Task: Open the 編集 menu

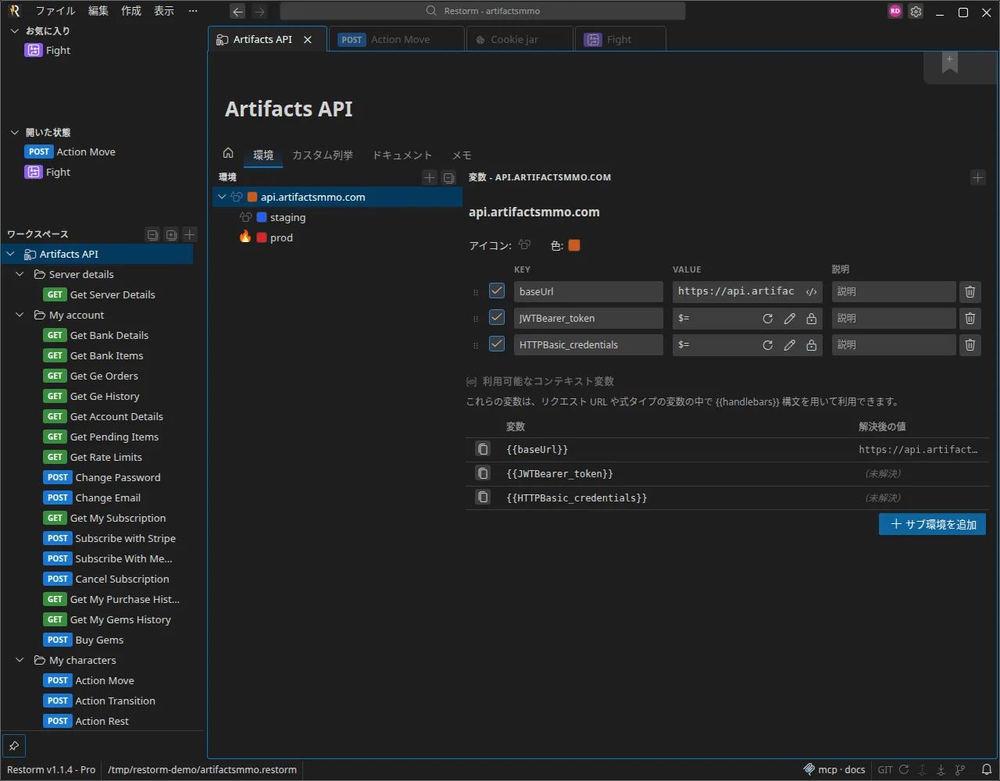Action: (x=98, y=11)
